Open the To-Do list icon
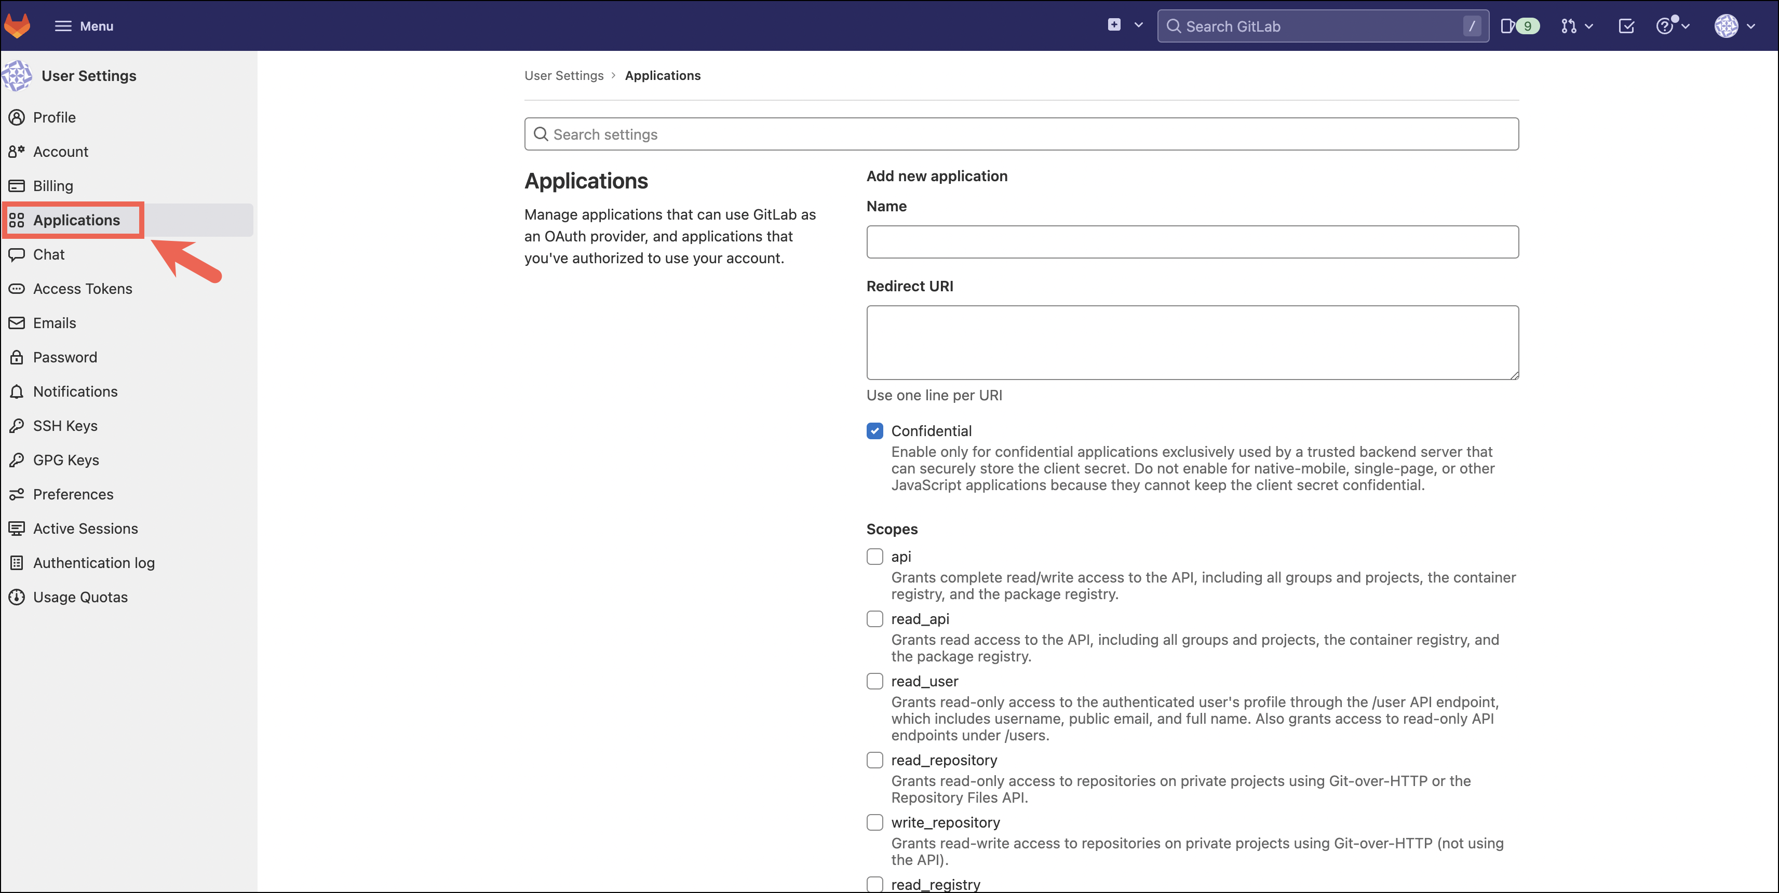Image resolution: width=1779 pixels, height=893 pixels. 1626,25
